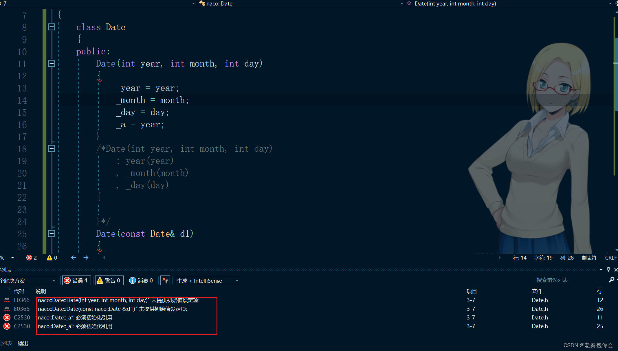Viewport: 618px width, 351px height.
Task: Sort by the 文件 column header
Action: pyautogui.click(x=537, y=291)
